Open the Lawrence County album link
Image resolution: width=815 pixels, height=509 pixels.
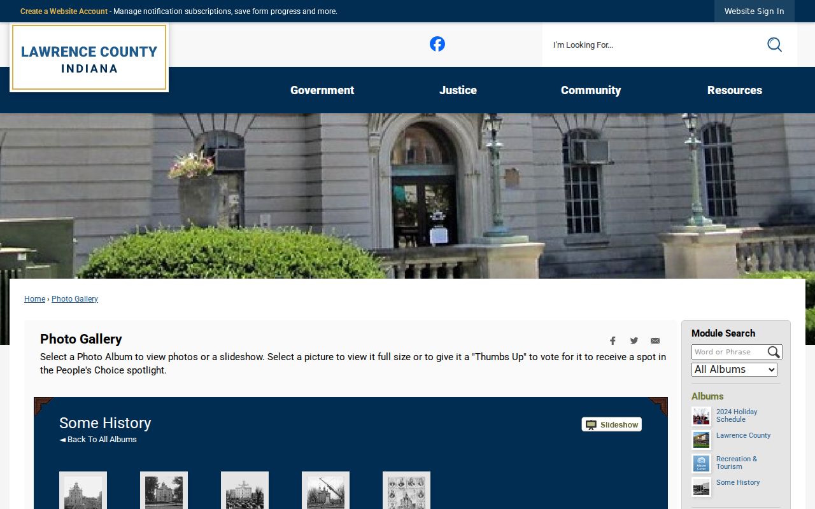click(743, 436)
